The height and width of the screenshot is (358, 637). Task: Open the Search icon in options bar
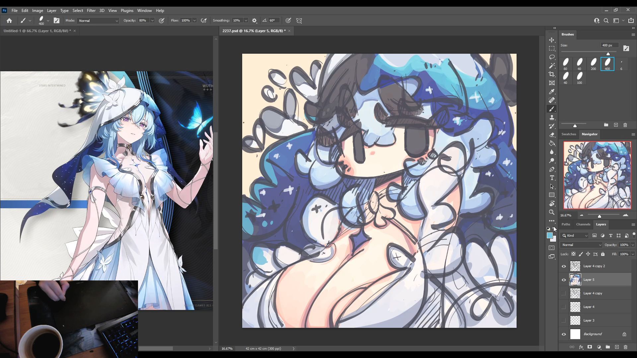606,21
